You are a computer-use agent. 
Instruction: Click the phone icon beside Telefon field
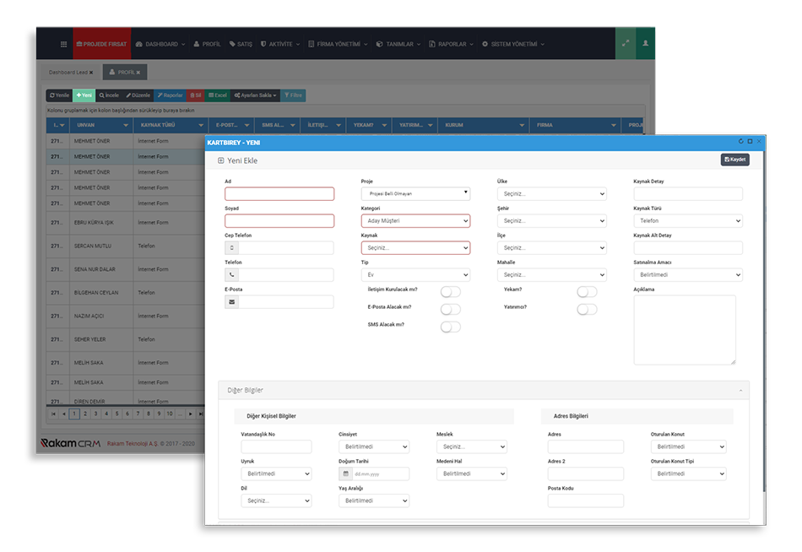232,275
